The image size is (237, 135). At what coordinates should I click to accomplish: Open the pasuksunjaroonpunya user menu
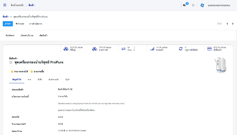click(x=219, y=5)
